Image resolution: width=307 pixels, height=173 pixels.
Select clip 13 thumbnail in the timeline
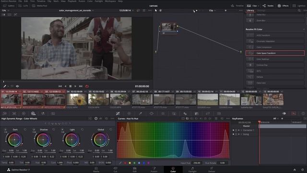pos(273,99)
